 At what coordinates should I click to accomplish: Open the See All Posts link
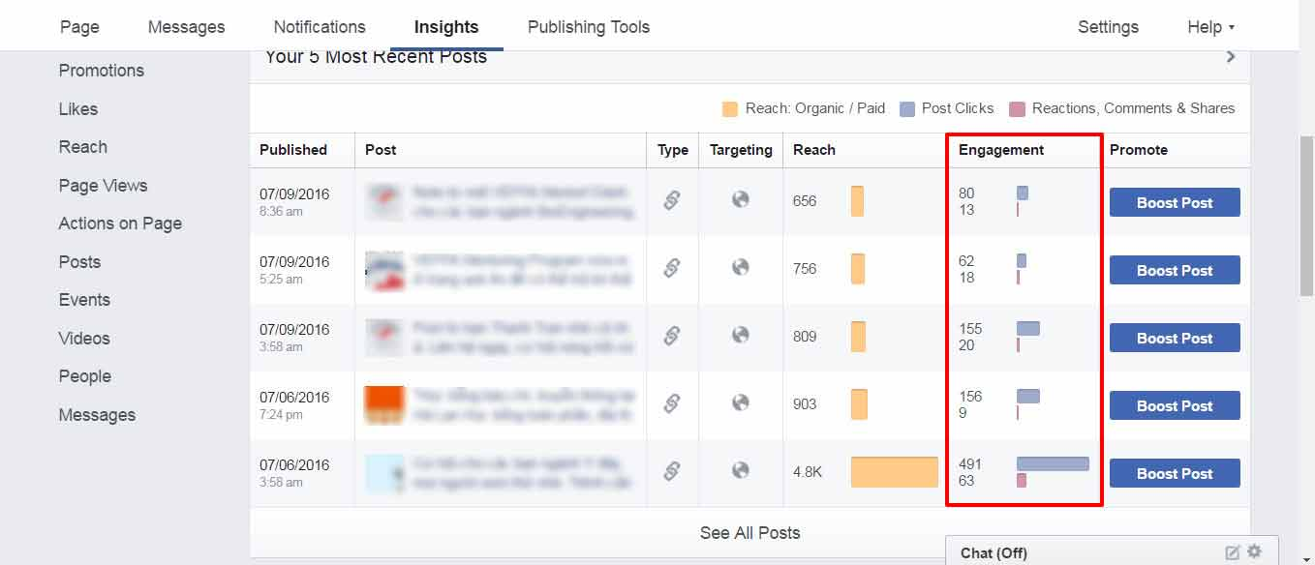coord(749,532)
